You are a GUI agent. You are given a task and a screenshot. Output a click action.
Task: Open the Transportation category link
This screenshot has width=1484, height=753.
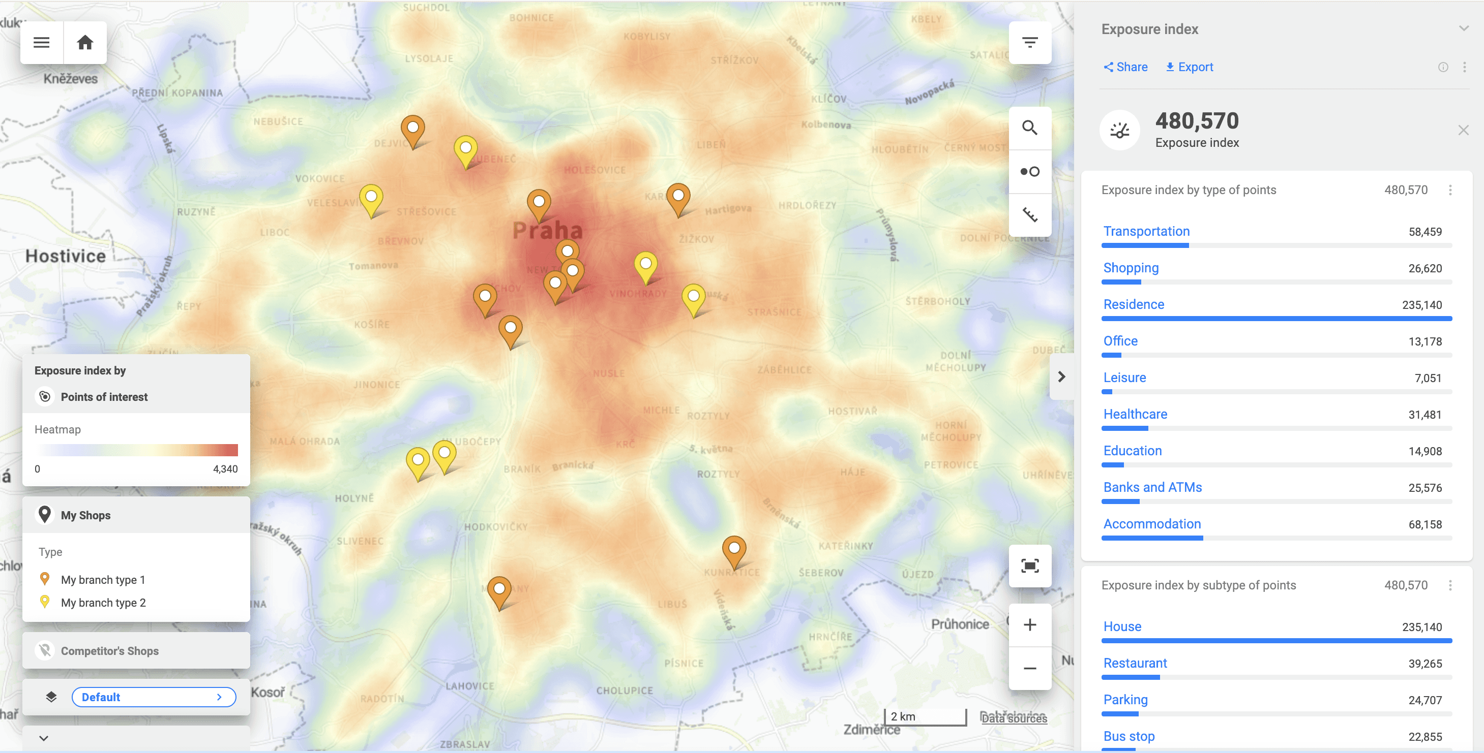pos(1146,231)
